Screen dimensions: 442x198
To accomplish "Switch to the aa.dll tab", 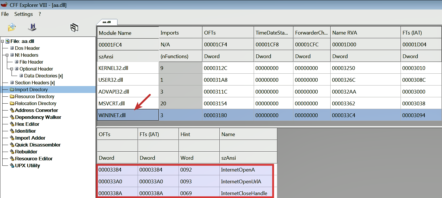I will (x=107, y=22).
